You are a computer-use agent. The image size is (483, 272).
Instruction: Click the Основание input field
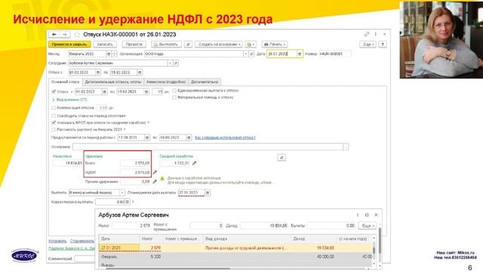pos(208,147)
